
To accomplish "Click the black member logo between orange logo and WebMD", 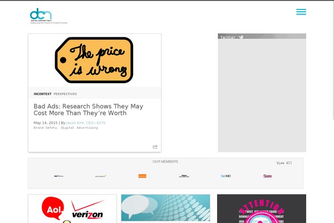I will pyautogui.click(x=184, y=176).
